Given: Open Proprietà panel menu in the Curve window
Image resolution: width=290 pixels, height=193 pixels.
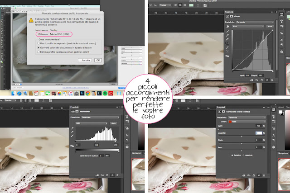Looking at the screenshot, I should [276, 12].
